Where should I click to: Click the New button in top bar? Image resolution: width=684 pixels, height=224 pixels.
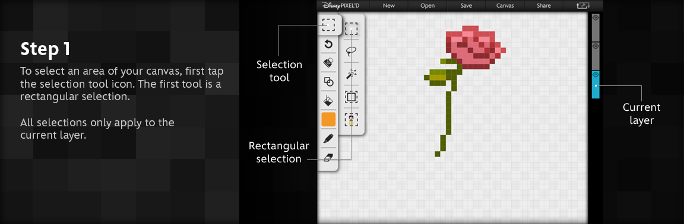389,6
